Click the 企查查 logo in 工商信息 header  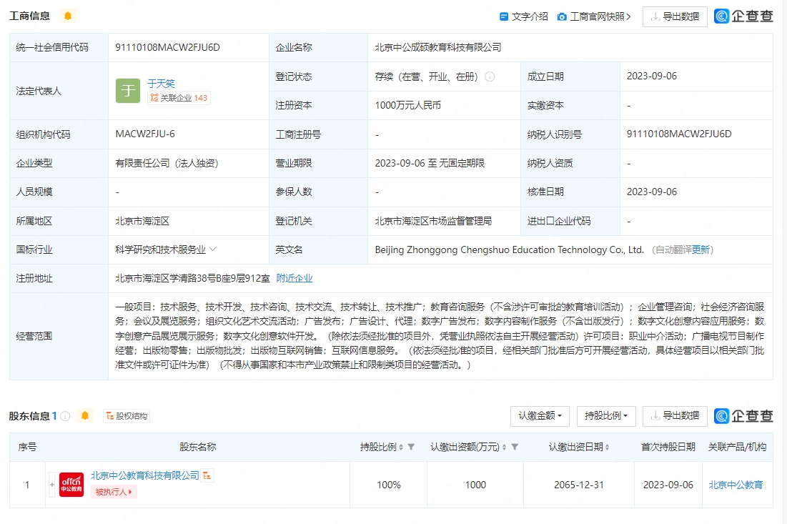[x=744, y=16]
